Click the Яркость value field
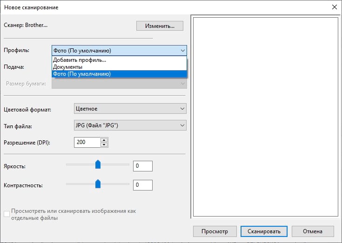 point(142,166)
